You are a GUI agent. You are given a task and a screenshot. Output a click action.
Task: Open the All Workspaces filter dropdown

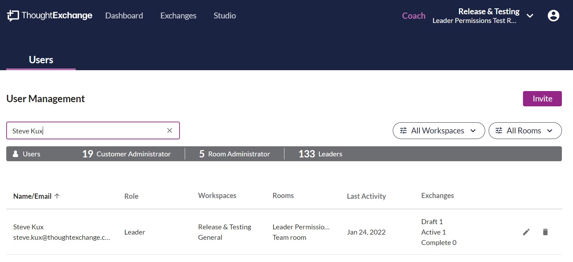tap(439, 131)
